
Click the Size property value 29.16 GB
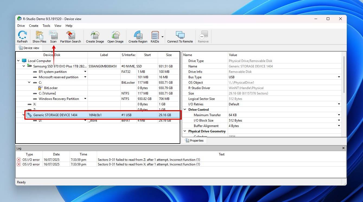(248, 93)
